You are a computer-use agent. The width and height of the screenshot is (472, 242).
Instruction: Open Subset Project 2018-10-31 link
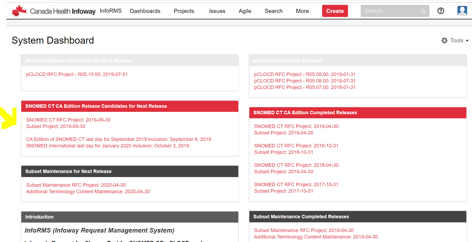(x=284, y=152)
